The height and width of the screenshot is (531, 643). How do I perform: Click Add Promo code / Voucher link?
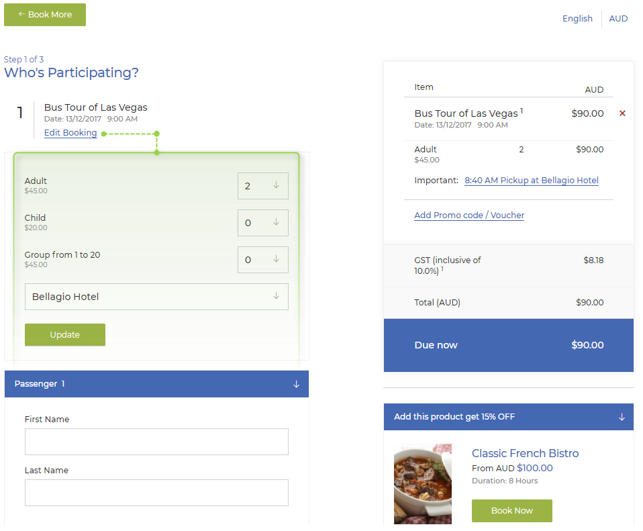pyautogui.click(x=469, y=215)
